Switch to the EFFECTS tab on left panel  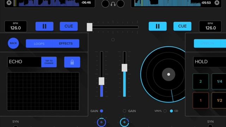[x=66, y=43]
